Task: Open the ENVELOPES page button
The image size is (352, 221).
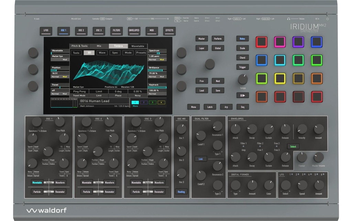Action: tap(134, 31)
